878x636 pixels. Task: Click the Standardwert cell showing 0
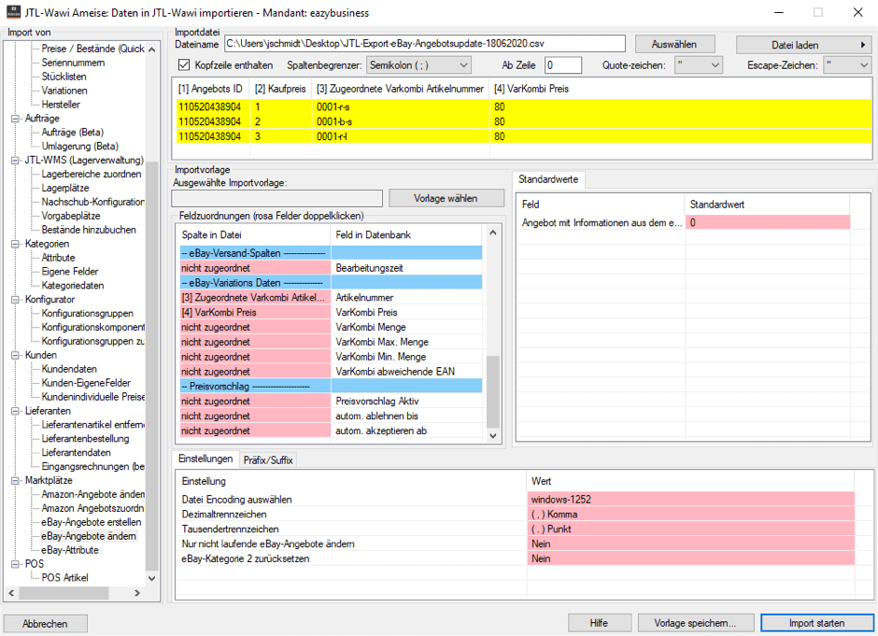(x=768, y=223)
